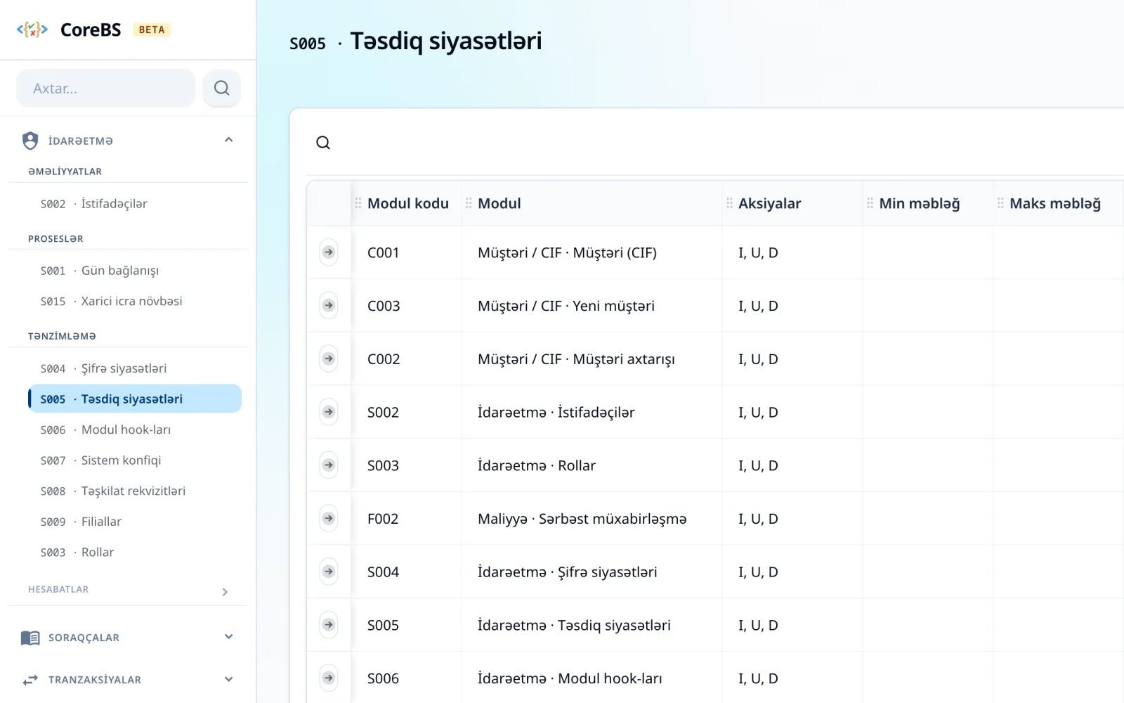Open row arrow for S004 table row

pyautogui.click(x=329, y=572)
